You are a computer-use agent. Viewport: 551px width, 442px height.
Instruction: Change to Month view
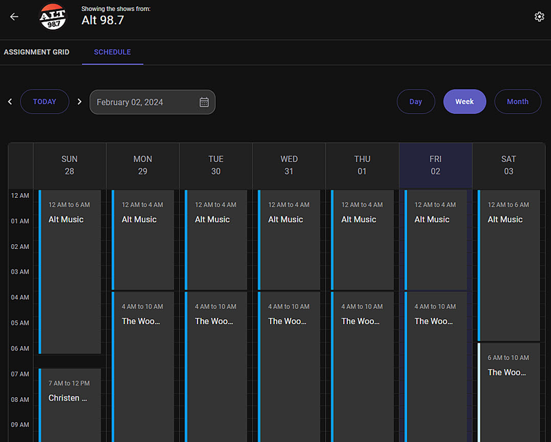[518, 101]
